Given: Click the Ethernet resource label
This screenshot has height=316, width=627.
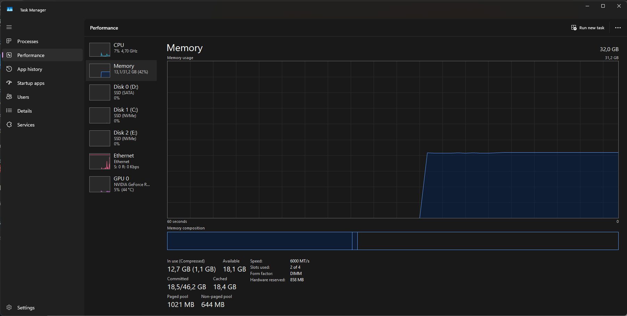Looking at the screenshot, I should (124, 156).
